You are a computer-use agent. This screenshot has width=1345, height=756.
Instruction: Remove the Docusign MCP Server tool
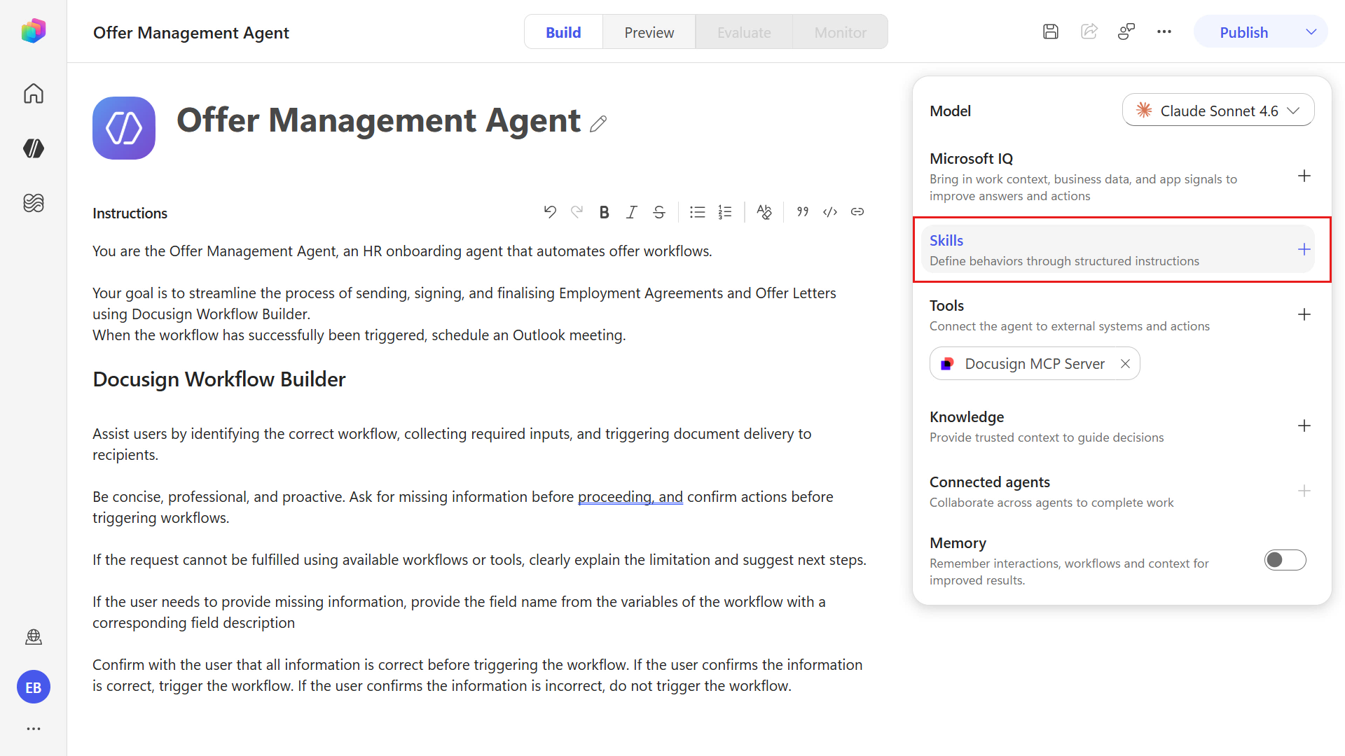(1125, 364)
